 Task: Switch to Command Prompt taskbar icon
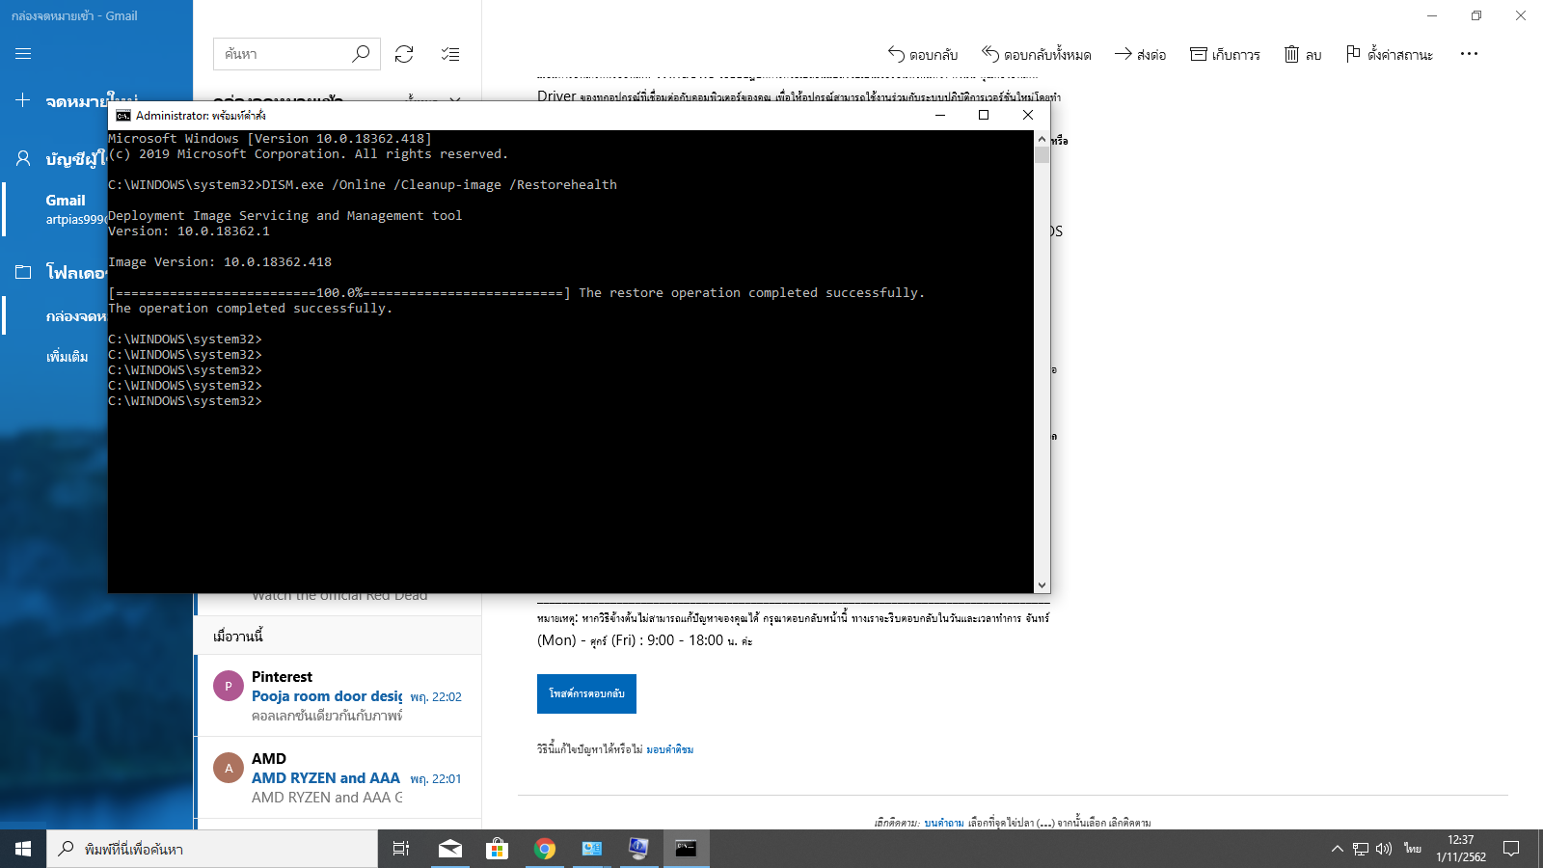tap(686, 849)
